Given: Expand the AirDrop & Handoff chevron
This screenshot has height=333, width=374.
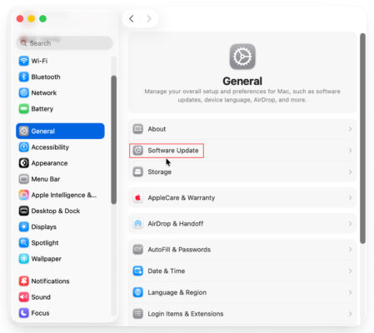Looking at the screenshot, I should (x=350, y=223).
